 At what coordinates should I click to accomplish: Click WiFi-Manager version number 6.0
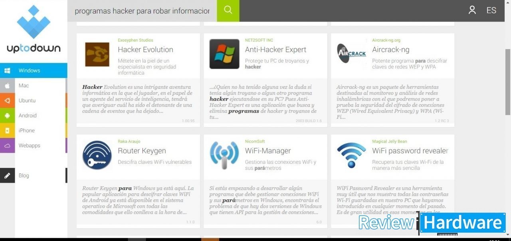[x=319, y=222]
